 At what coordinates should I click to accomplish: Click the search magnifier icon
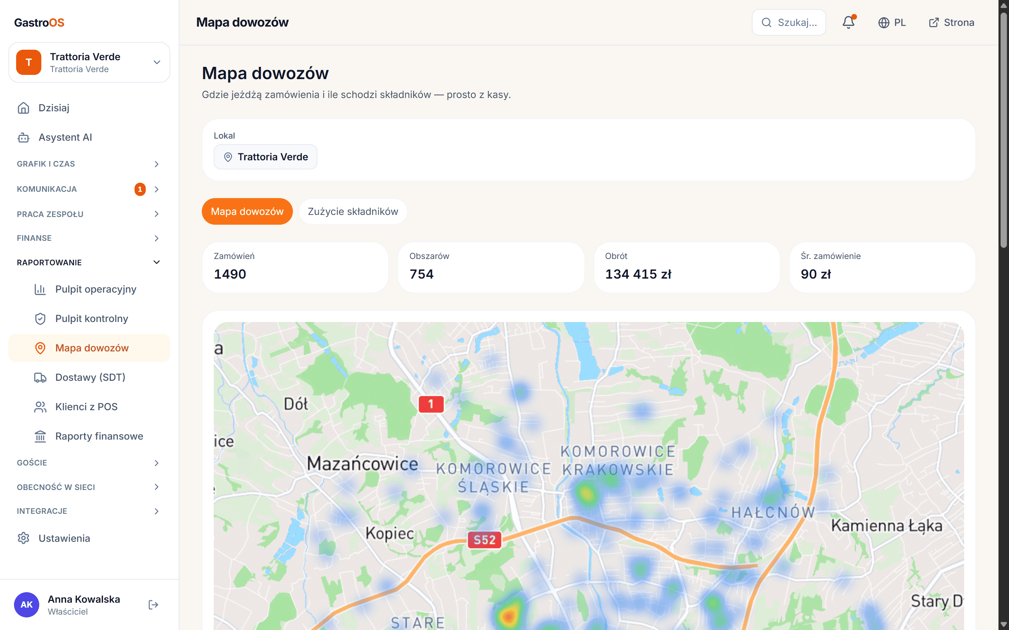coord(766,22)
